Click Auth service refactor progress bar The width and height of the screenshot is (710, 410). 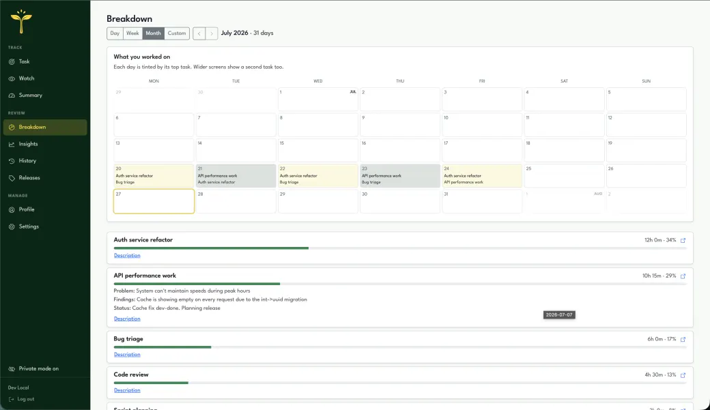coord(400,248)
